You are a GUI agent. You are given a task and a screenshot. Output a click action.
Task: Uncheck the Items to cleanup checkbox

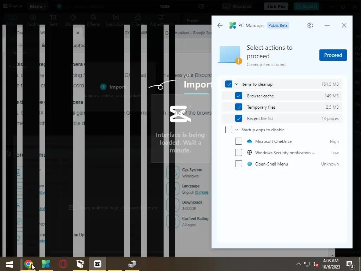tap(228, 84)
